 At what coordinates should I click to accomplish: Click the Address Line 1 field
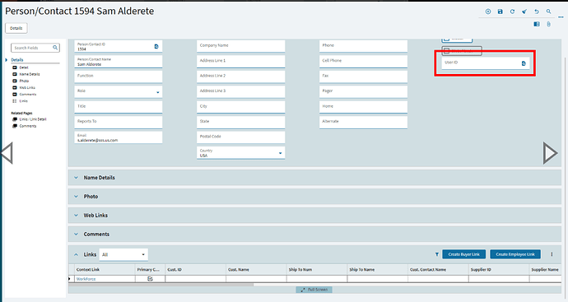241,61
